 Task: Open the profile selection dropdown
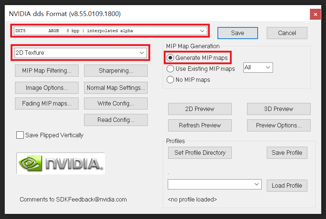[215, 184]
